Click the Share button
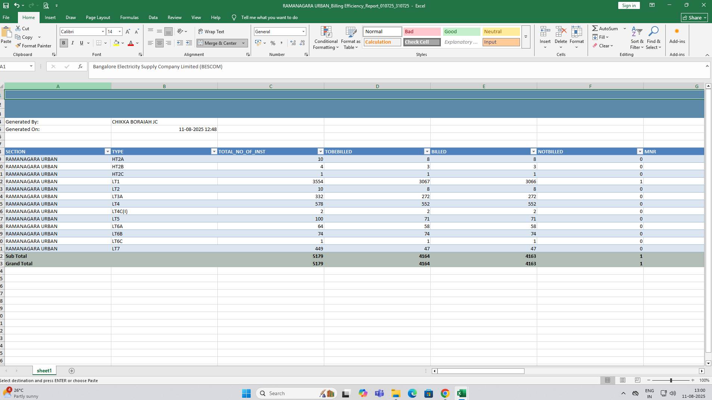The width and height of the screenshot is (712, 400). (x=694, y=18)
